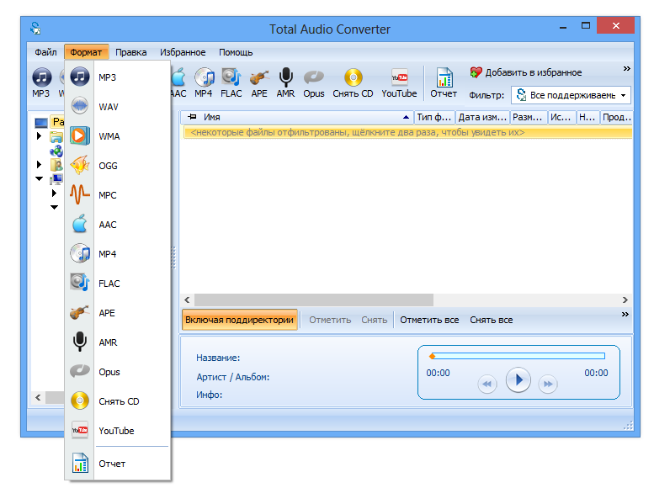Click the Прод... column header
The width and height of the screenshot is (654, 488).
(x=616, y=117)
